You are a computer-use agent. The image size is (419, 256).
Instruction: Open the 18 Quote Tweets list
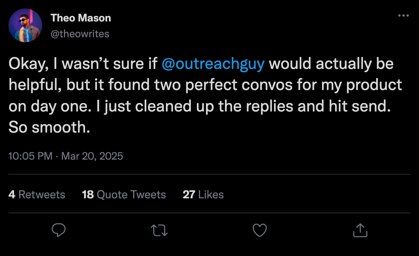coord(124,194)
